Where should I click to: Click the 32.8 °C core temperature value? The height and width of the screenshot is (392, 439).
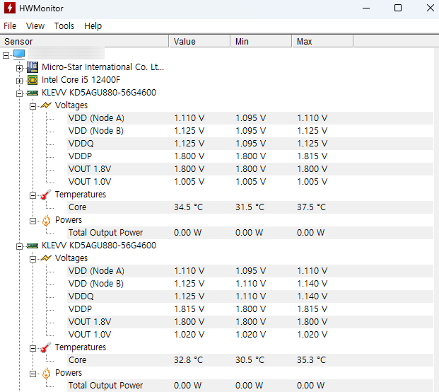pyautogui.click(x=188, y=360)
